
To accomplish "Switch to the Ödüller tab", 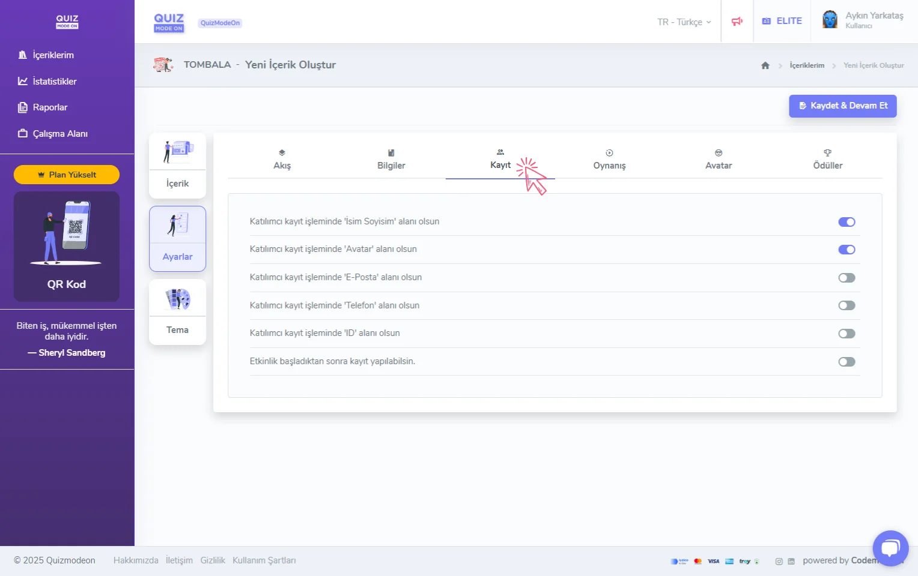I will (827, 160).
